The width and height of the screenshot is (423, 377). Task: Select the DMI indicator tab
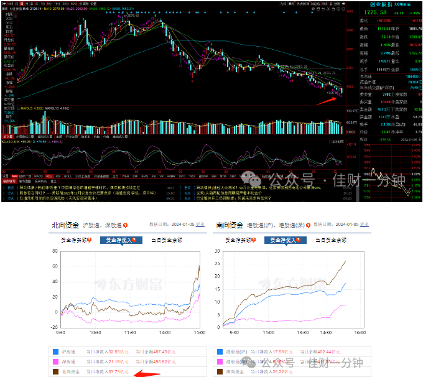click(x=135, y=176)
